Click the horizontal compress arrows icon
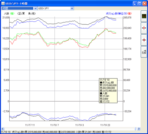 [144, 40]
